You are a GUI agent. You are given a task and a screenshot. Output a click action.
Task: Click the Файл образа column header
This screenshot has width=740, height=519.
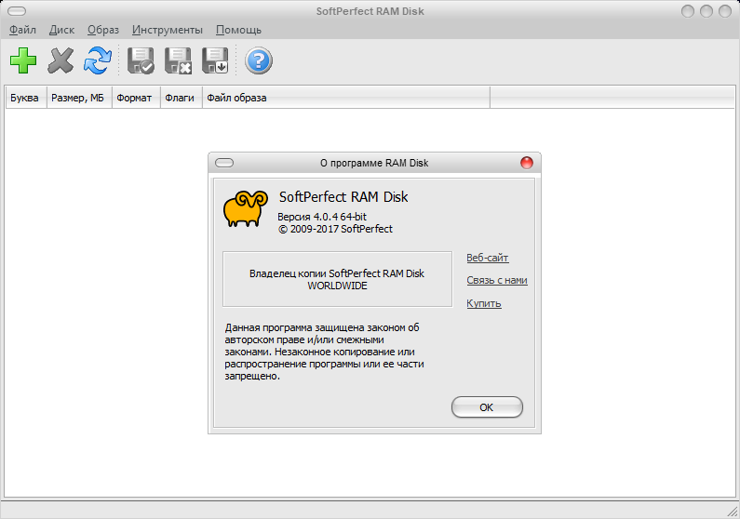pos(346,98)
